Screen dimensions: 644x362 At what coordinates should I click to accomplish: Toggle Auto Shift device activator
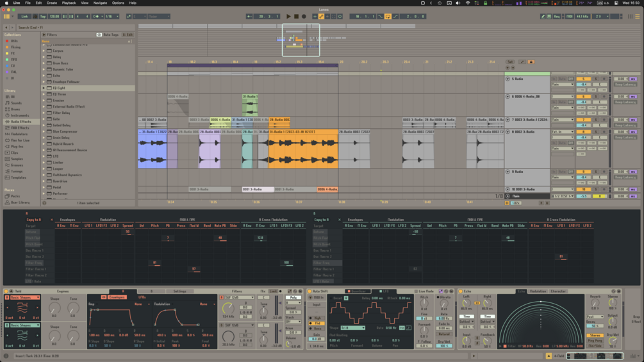[310, 291]
